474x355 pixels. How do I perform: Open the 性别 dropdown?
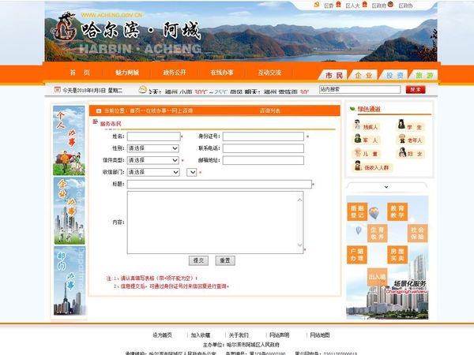click(153, 148)
